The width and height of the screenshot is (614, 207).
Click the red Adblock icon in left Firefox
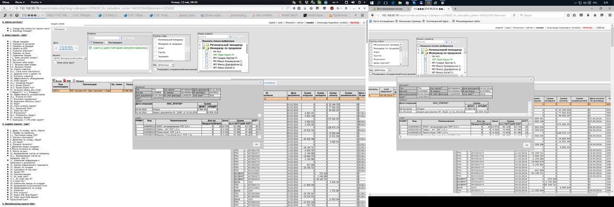pos(332,8)
